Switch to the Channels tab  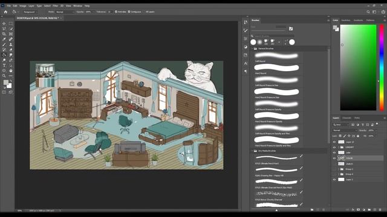346,118
